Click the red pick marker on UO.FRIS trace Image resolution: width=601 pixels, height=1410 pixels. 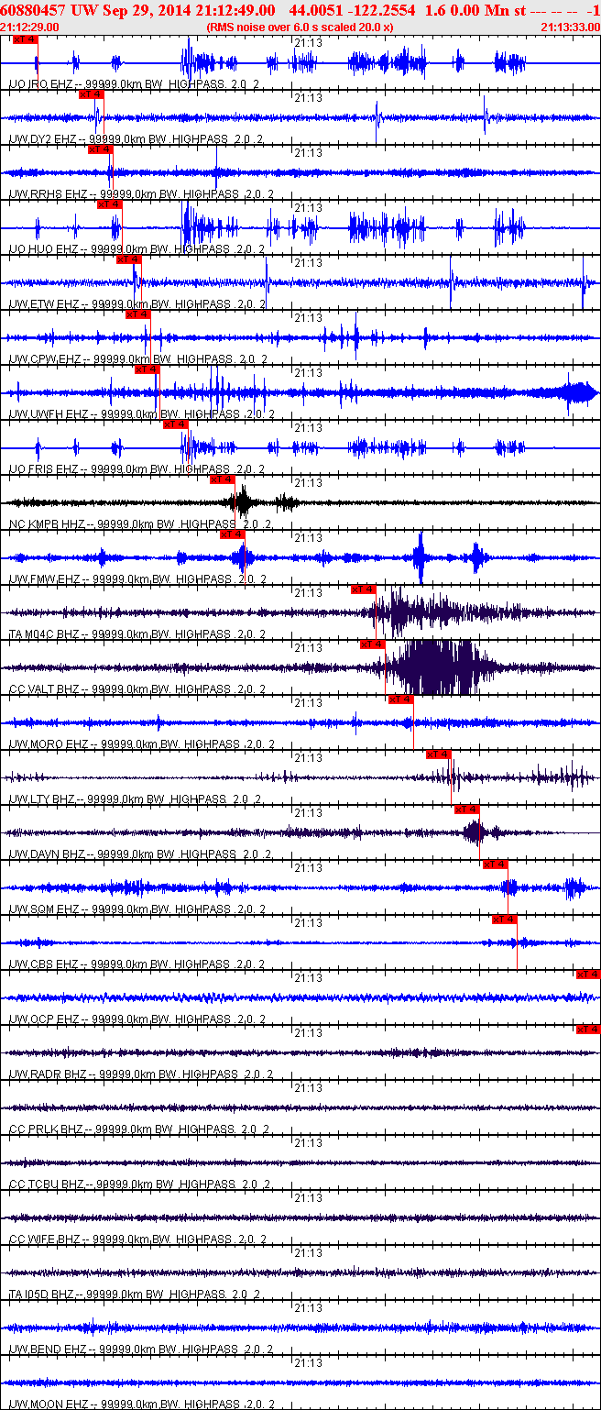176,424
